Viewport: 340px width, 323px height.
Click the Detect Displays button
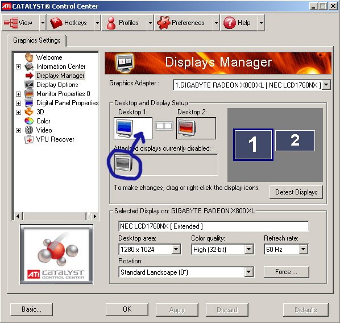pos(296,192)
